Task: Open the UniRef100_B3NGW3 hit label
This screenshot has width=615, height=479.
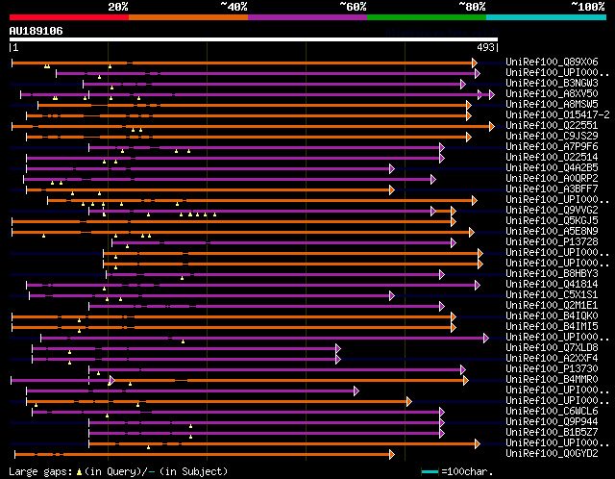Action: pos(552,83)
